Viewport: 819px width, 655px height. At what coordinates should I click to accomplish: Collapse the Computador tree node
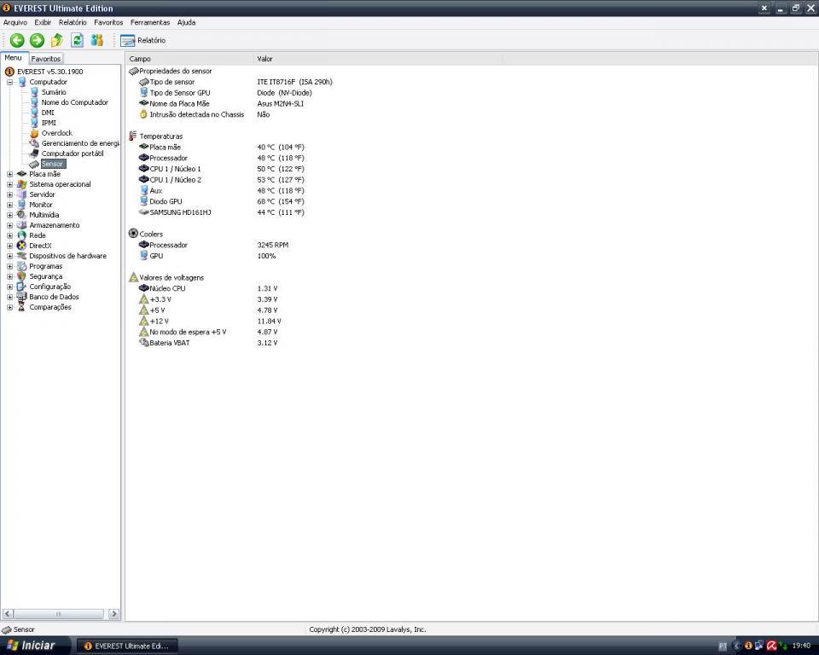tap(9, 82)
